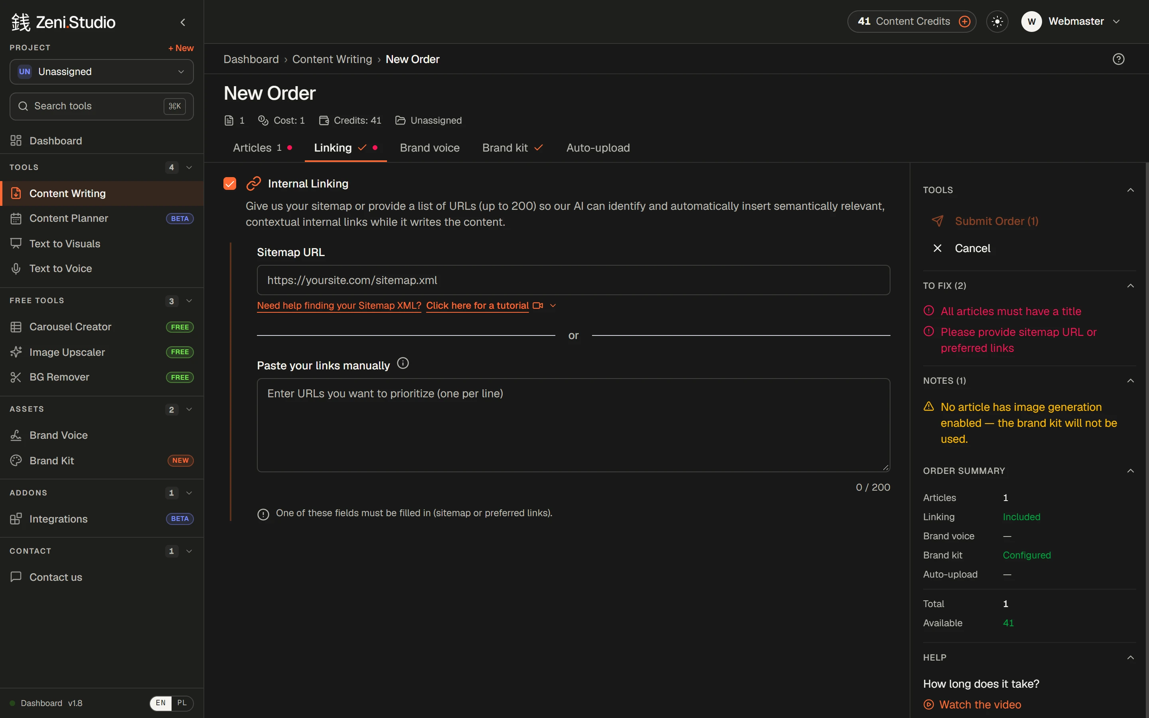Click the info icon beside Paste your links manually
The height and width of the screenshot is (718, 1149).
(x=403, y=364)
